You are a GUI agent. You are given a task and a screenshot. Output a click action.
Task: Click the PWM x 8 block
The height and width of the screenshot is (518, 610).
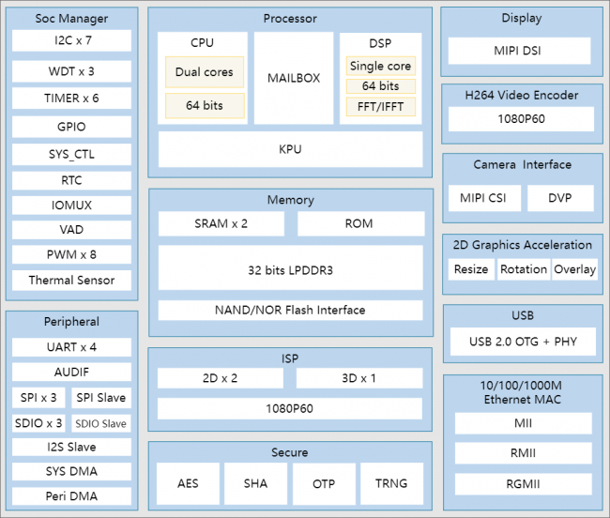click(71, 254)
